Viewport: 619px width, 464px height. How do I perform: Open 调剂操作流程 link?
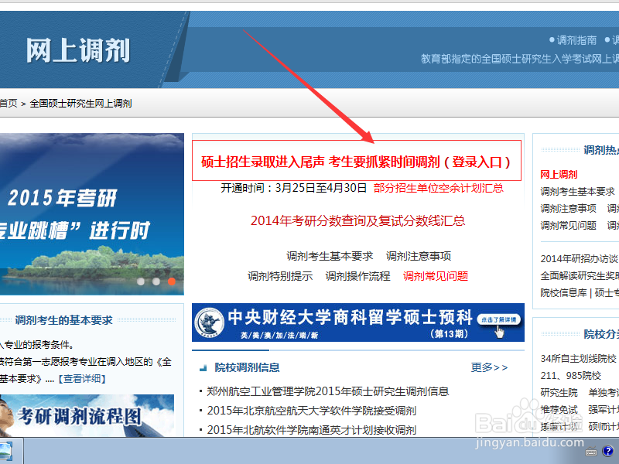(x=357, y=276)
